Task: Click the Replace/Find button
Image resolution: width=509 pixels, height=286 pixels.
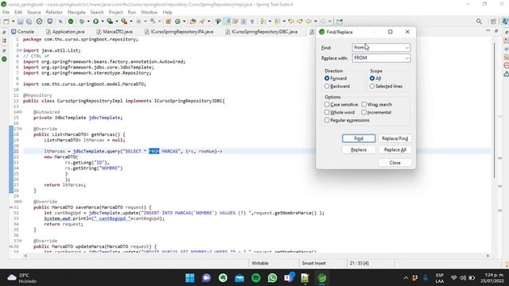Action: coord(394,138)
